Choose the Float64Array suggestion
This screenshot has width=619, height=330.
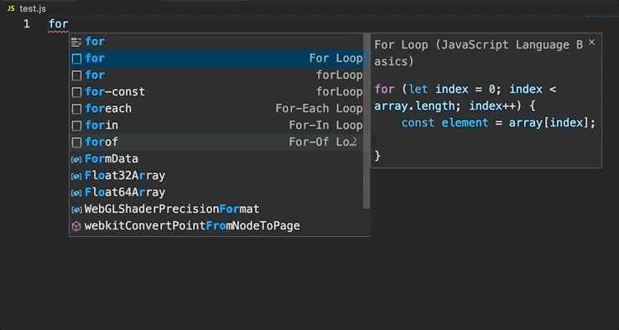[216, 193]
